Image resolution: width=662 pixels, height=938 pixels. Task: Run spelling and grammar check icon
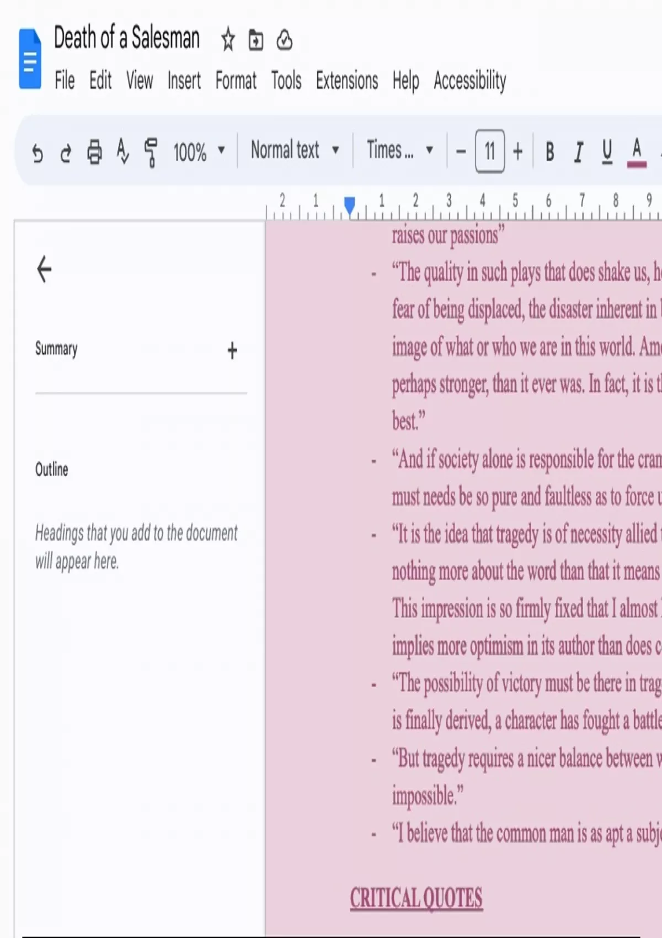tap(122, 151)
